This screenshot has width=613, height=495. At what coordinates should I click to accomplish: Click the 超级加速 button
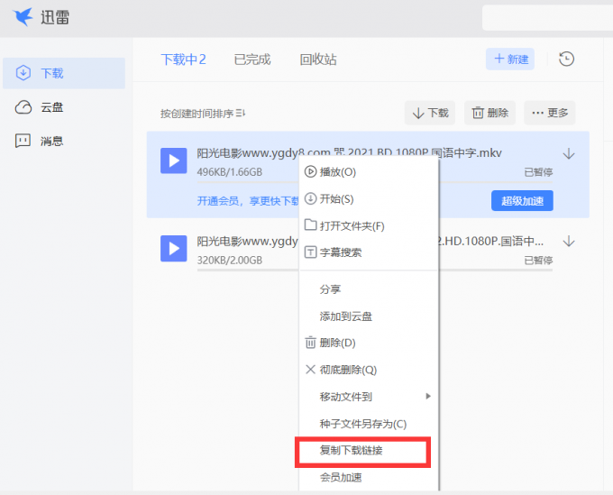tap(522, 200)
